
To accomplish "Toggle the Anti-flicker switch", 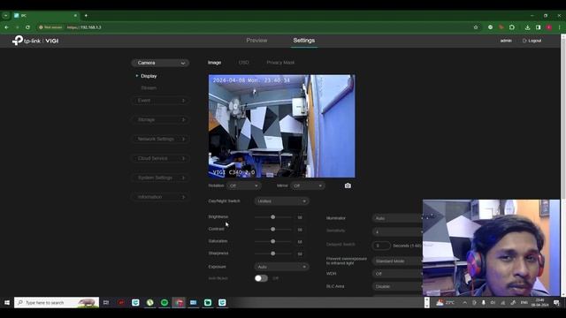I will point(261,278).
